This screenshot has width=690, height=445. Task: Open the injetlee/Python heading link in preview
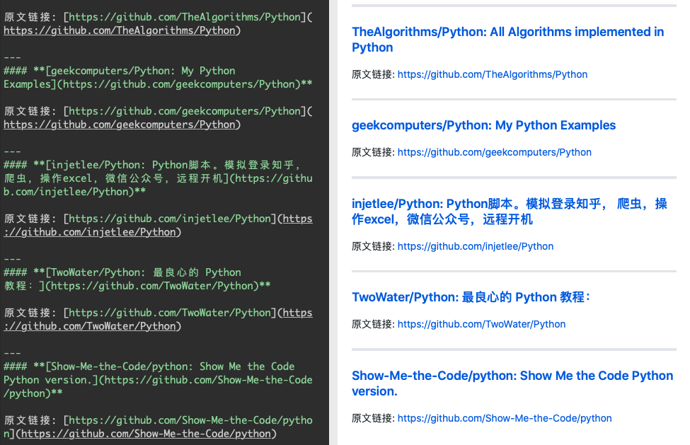(509, 212)
